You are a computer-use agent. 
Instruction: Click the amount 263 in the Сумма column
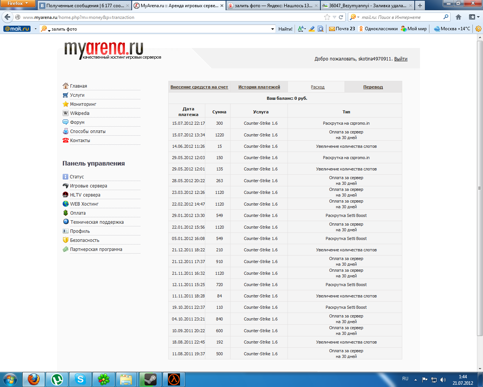tap(220, 181)
